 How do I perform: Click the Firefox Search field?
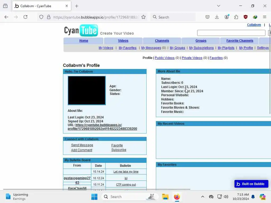click(173, 17)
